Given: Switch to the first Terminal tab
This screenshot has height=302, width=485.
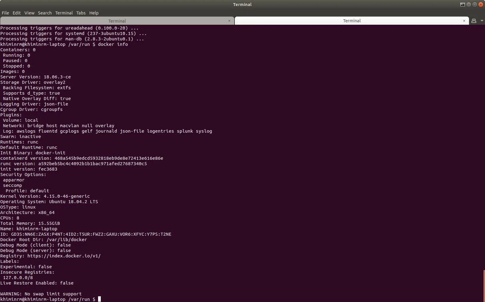Looking at the screenshot, I should click(117, 21).
